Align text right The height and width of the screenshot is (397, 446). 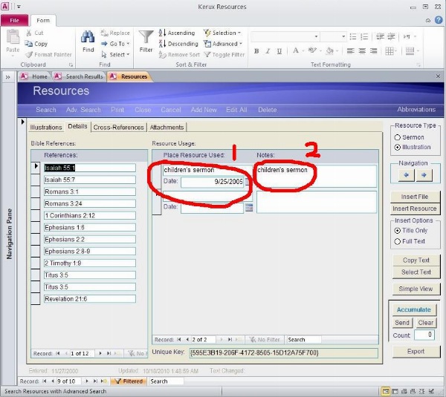[x=373, y=51]
